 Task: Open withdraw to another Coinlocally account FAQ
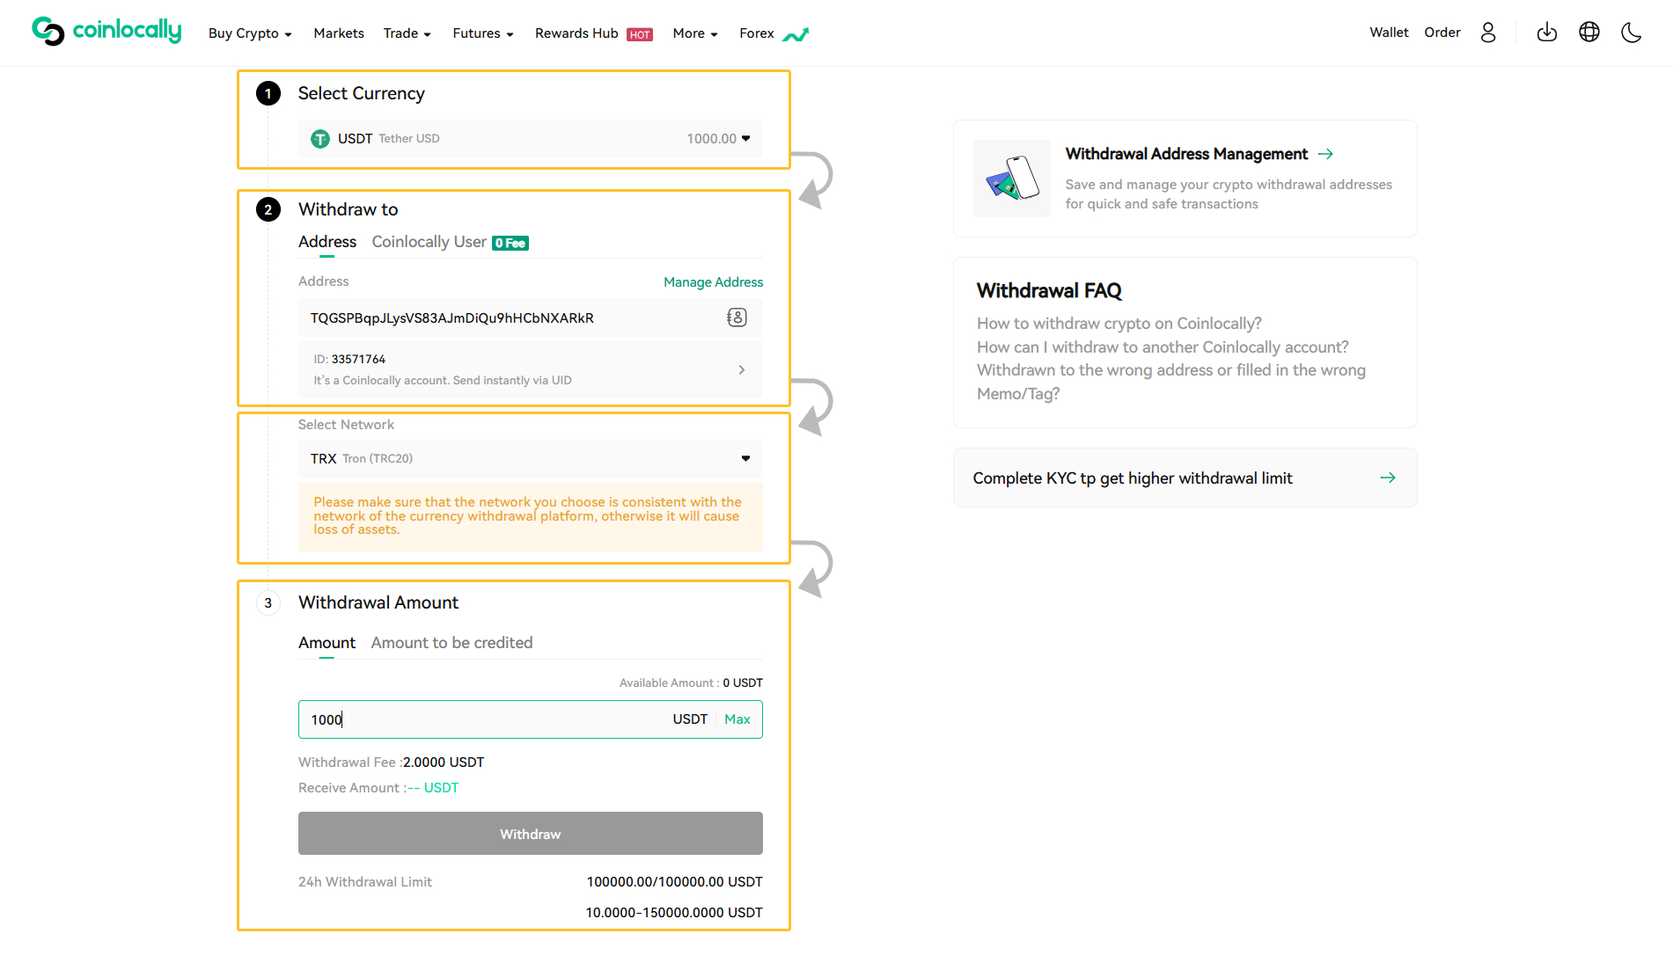pos(1163,347)
